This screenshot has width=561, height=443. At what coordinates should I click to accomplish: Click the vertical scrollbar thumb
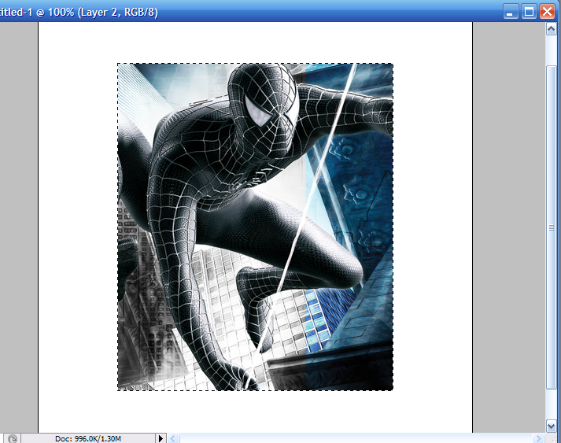552,227
